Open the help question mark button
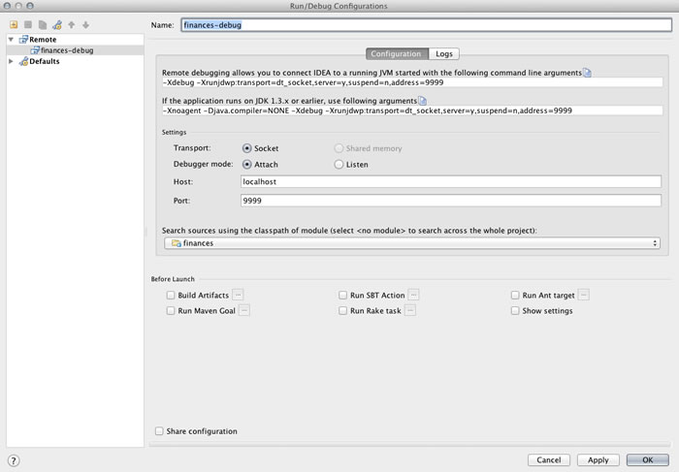Screen dimensions: 679x472 tap(14, 460)
